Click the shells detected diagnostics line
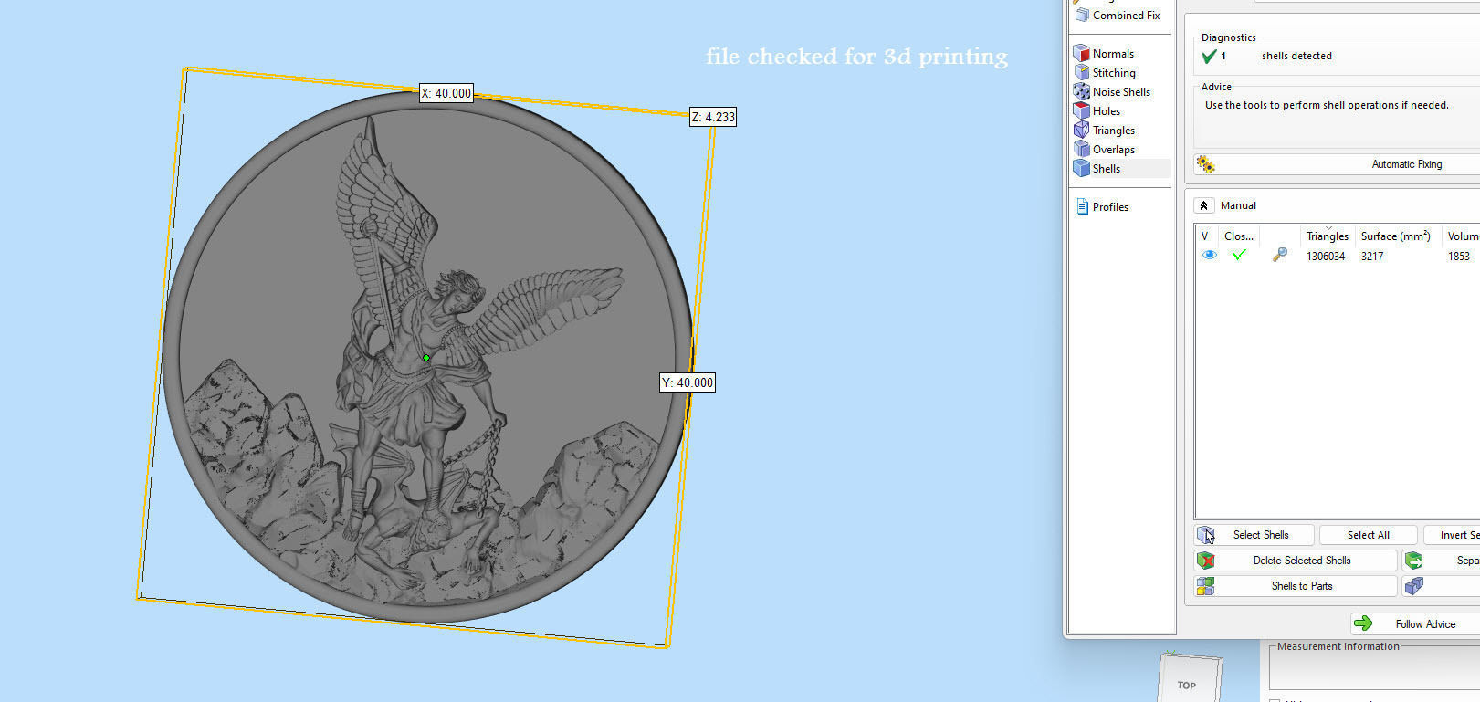 click(1266, 56)
